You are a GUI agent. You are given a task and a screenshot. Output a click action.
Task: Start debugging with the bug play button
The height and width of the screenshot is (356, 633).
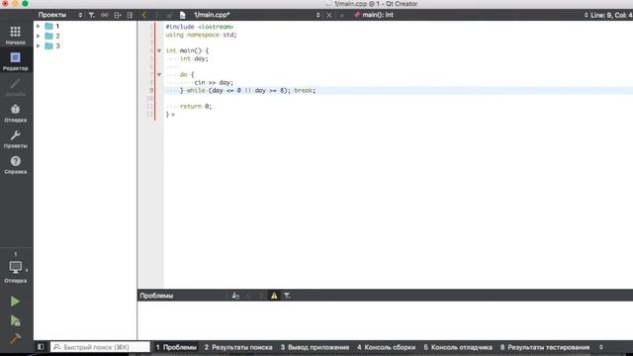(x=16, y=320)
